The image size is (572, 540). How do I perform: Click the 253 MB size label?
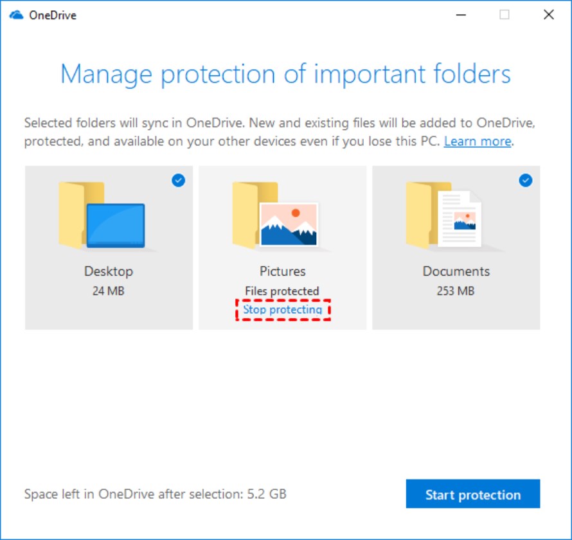(x=456, y=291)
